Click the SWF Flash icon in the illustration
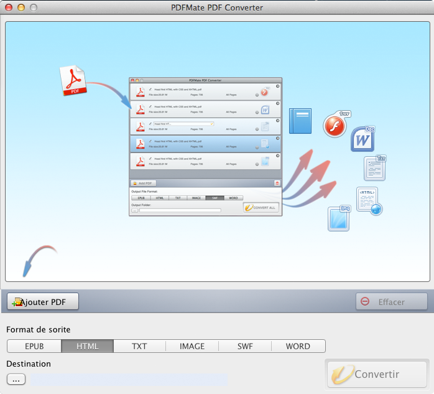This screenshot has width=434, height=394. tap(337, 124)
